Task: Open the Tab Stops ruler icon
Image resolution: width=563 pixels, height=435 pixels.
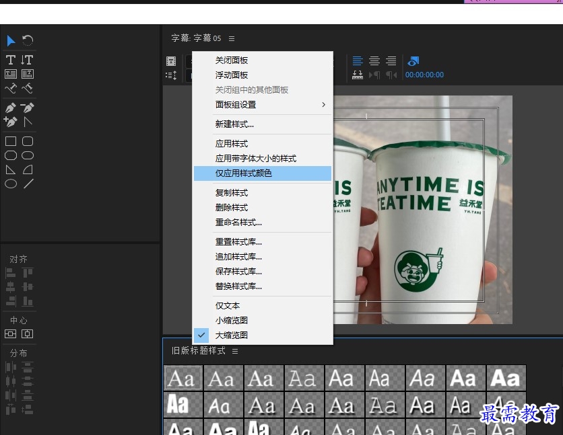Action: [358, 75]
